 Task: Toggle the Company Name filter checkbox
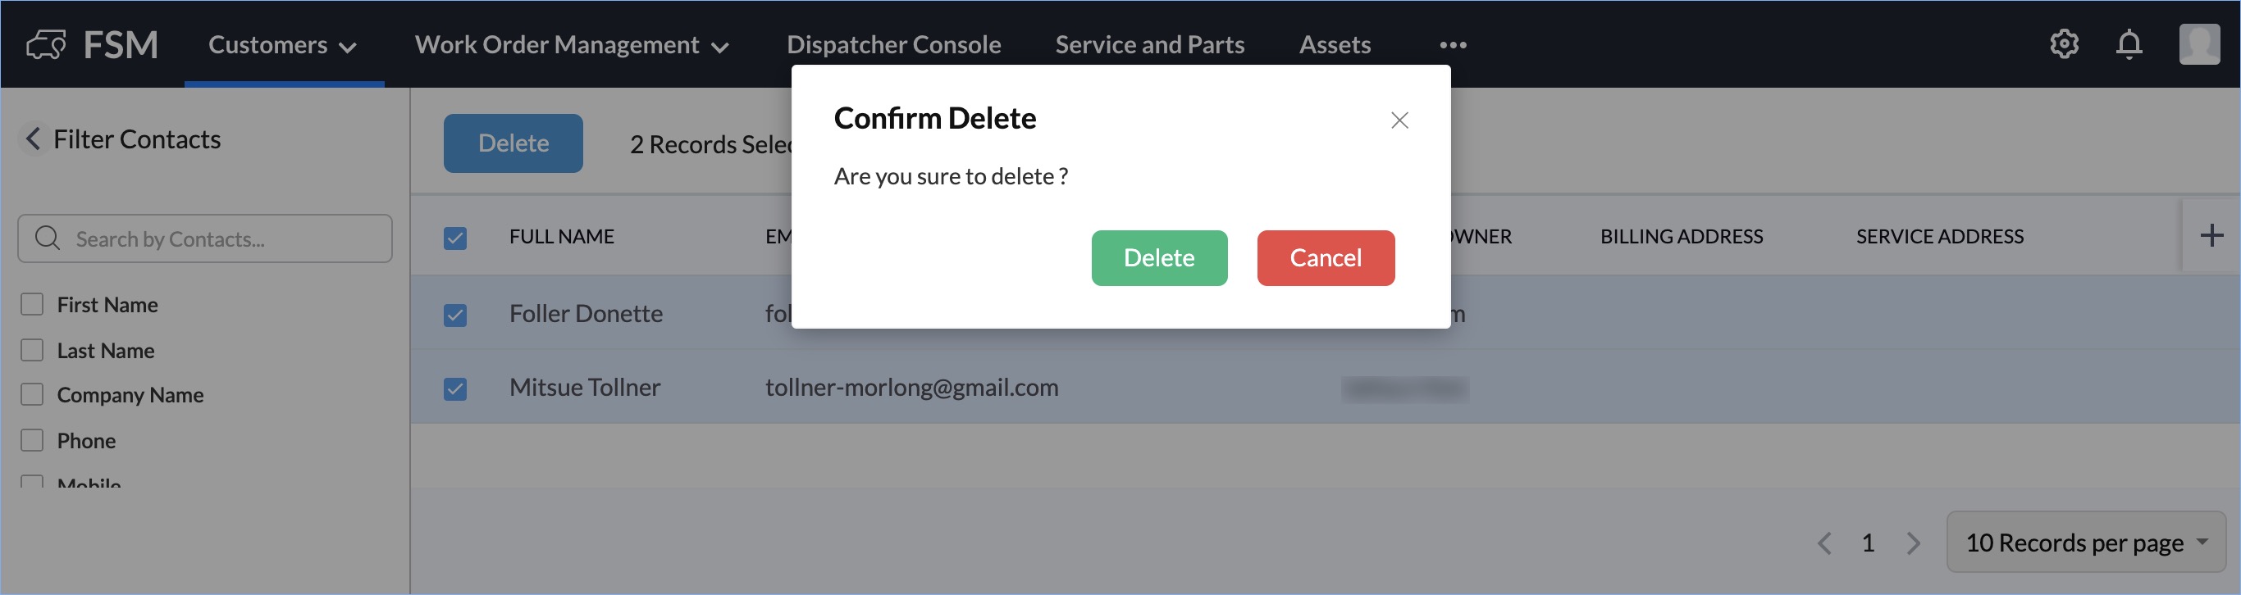tap(32, 395)
